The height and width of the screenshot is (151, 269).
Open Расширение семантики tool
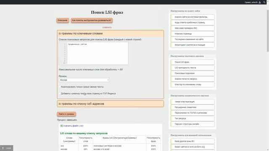(x=193, y=107)
